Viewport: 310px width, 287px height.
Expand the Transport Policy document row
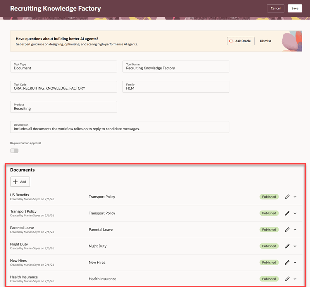tap(295, 213)
